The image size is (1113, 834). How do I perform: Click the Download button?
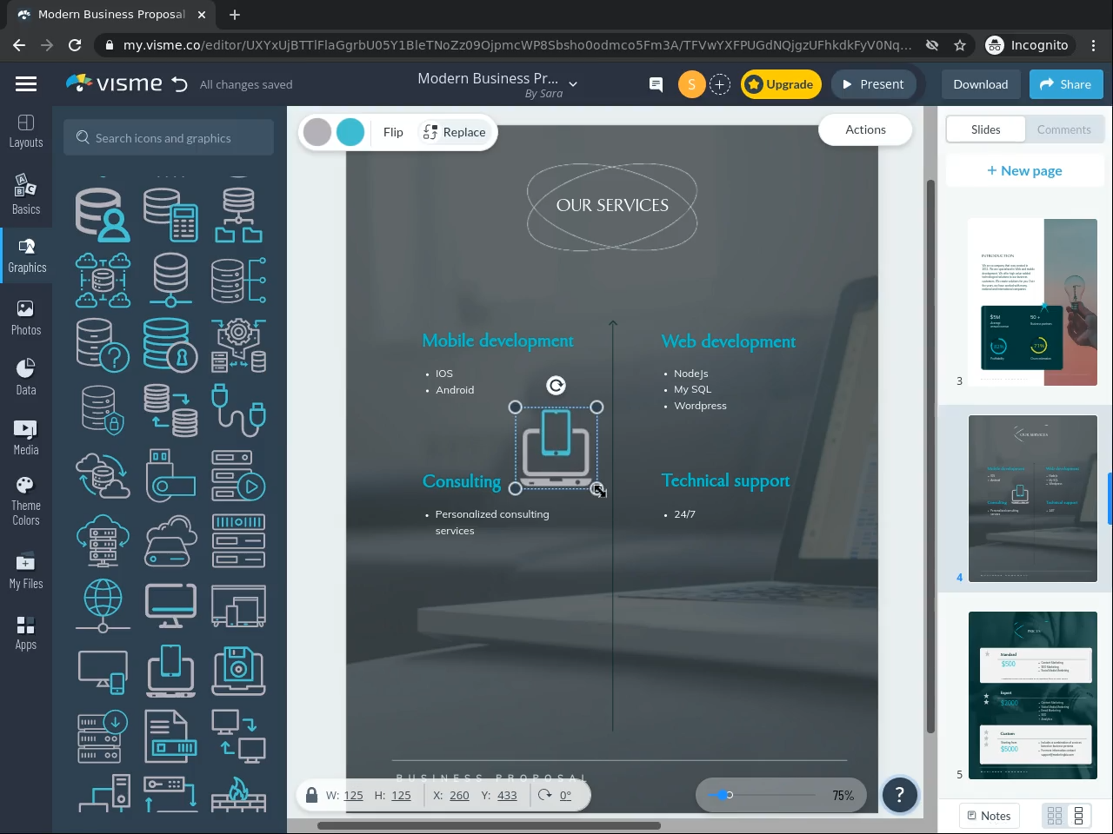pyautogui.click(x=980, y=84)
